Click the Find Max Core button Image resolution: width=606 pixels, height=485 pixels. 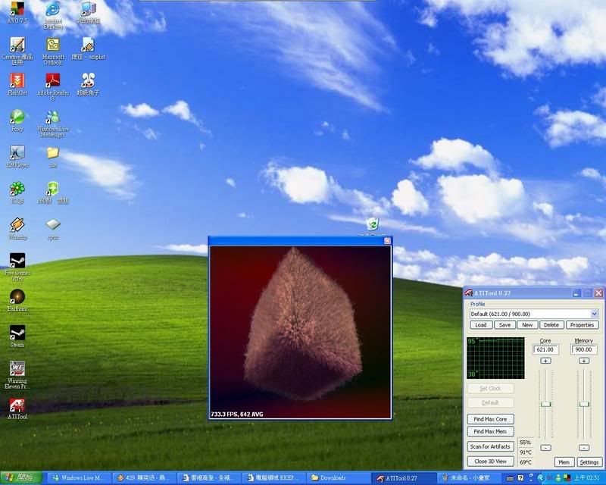(x=490, y=419)
